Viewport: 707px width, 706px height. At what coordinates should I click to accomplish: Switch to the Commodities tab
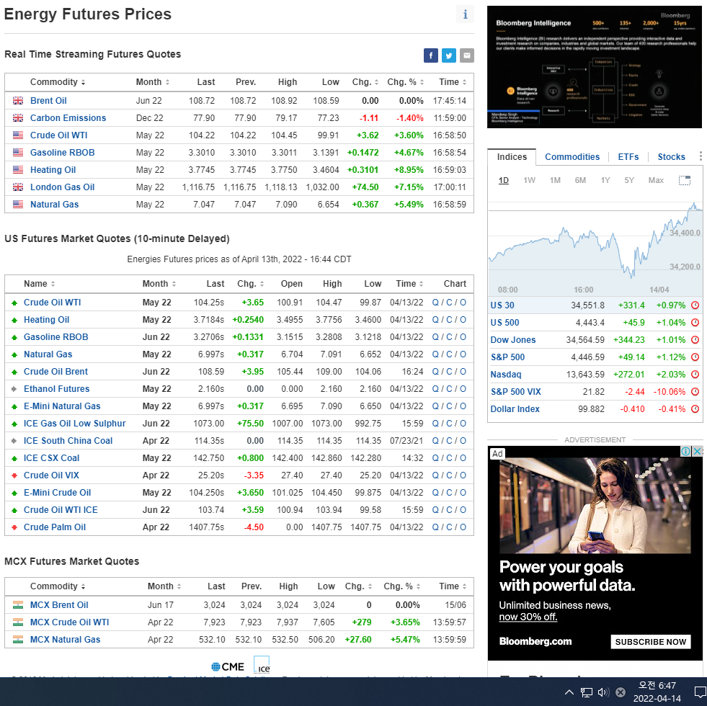(572, 157)
